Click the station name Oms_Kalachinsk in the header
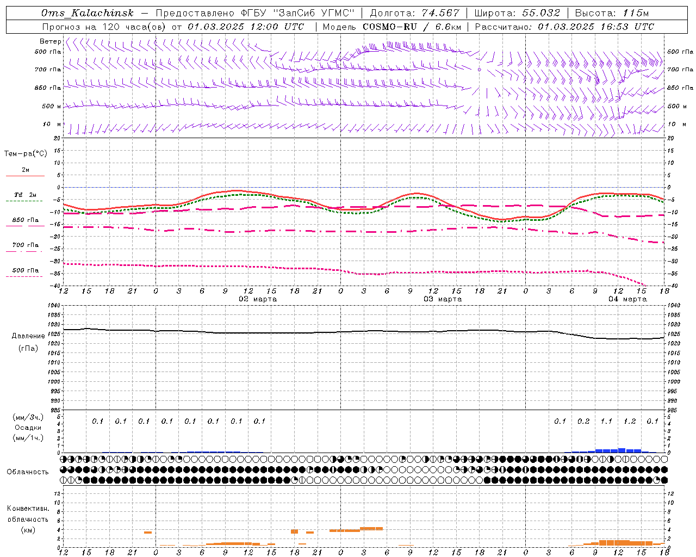Viewport: 696px width, 557px height. (x=87, y=13)
